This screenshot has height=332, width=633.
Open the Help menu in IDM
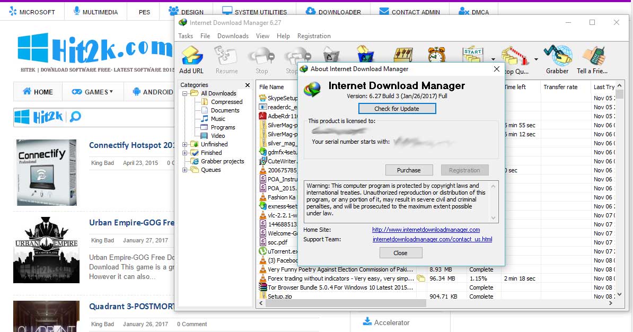(283, 36)
